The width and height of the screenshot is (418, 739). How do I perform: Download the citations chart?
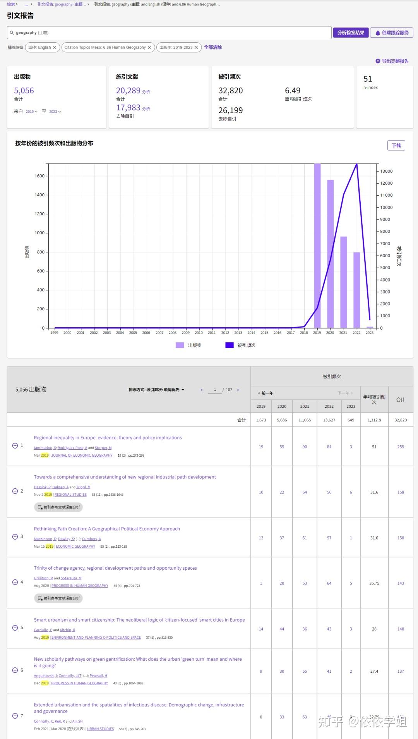pos(396,145)
